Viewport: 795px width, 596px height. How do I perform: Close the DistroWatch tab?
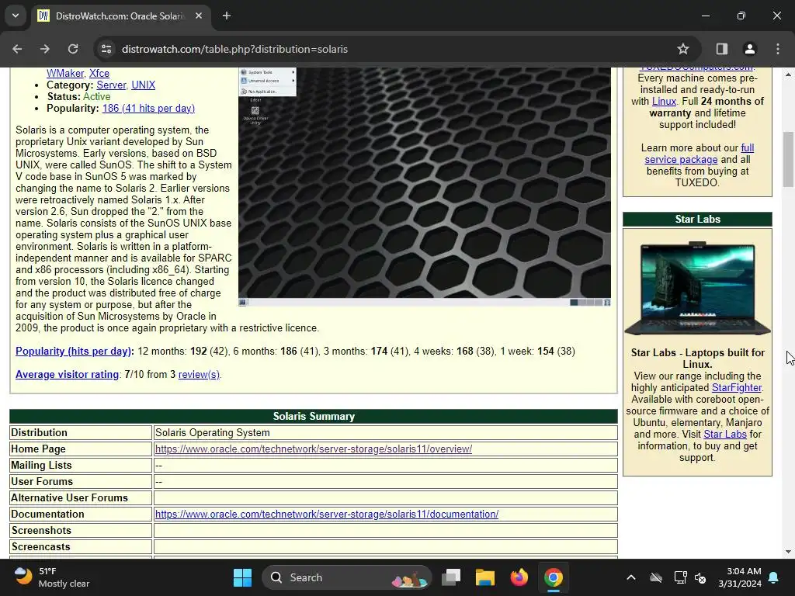[199, 16]
